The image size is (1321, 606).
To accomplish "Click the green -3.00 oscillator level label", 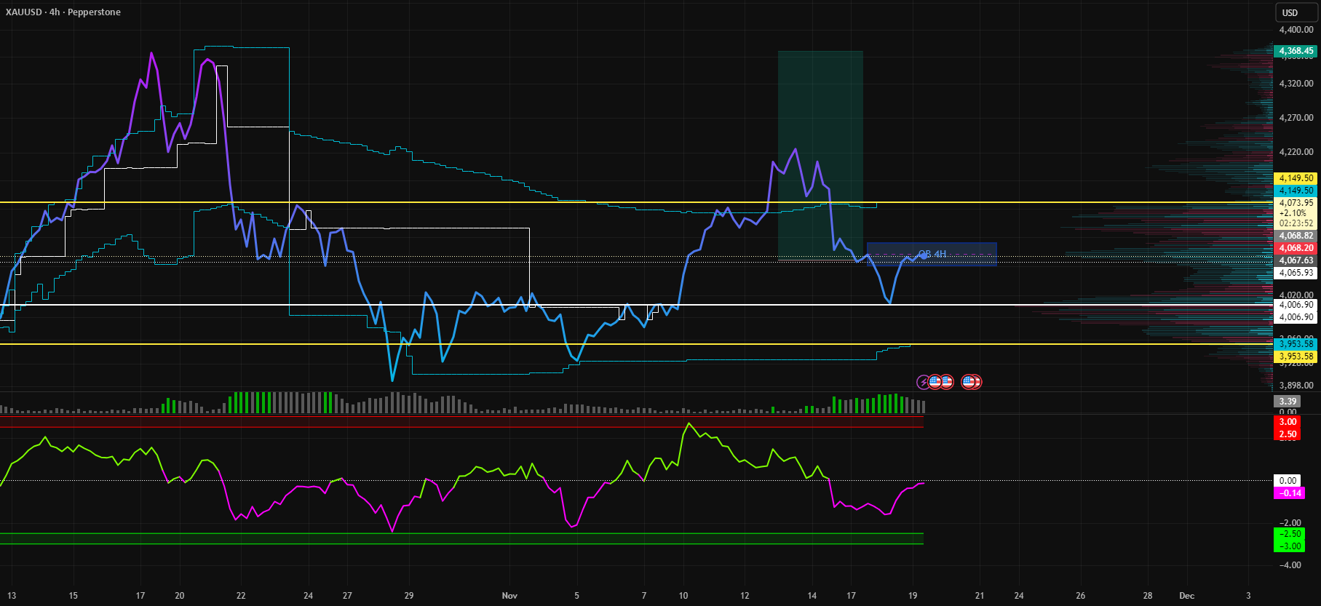I will pyautogui.click(x=1289, y=546).
